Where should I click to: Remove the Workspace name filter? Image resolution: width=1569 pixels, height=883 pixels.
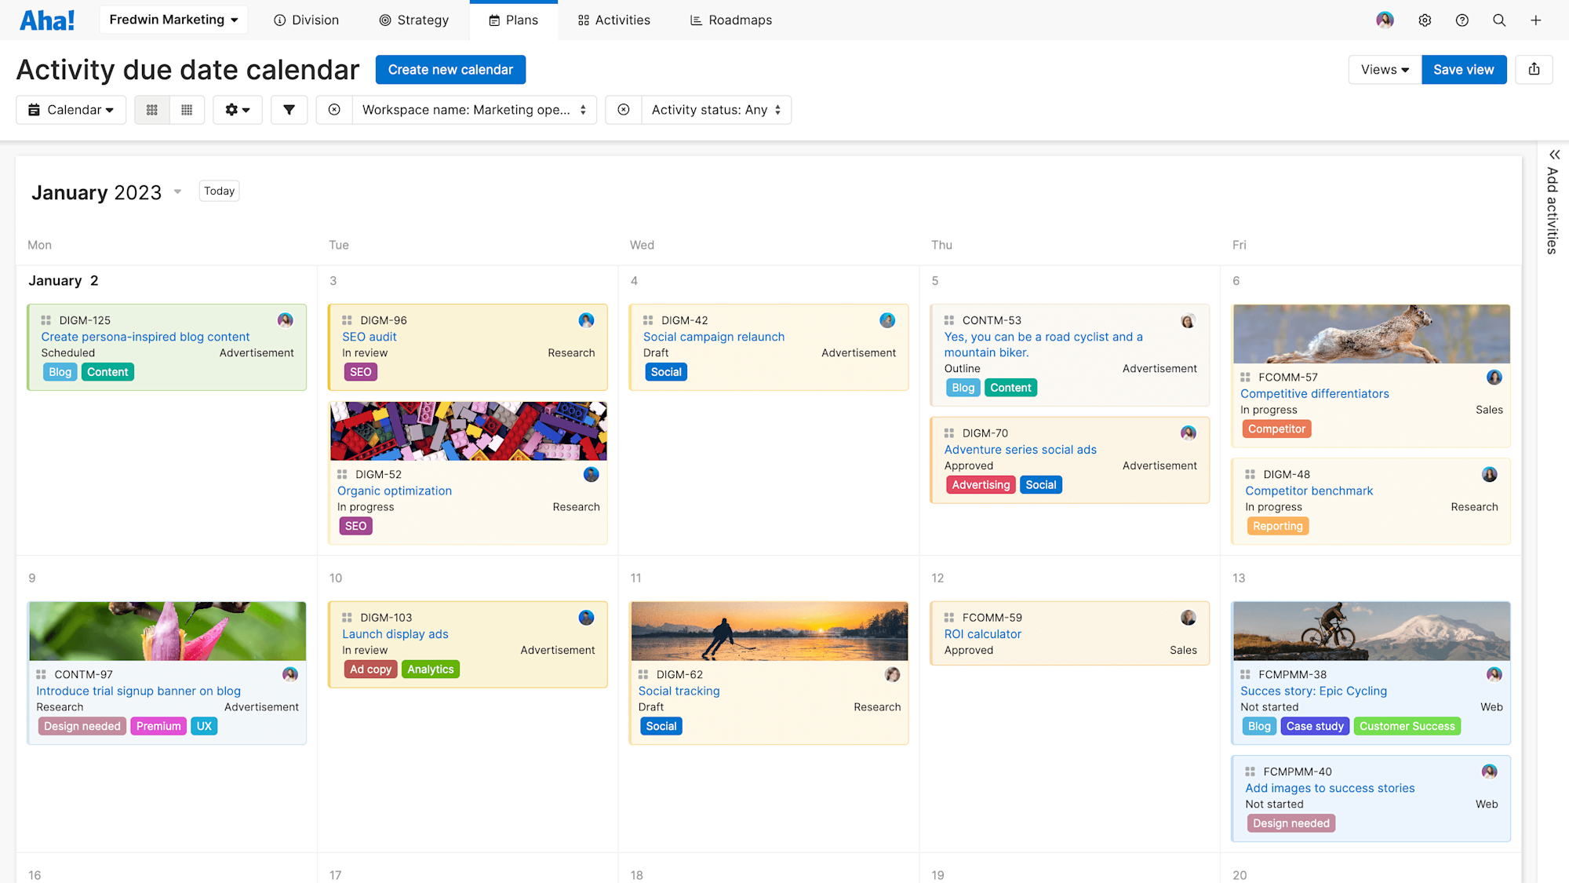(334, 110)
